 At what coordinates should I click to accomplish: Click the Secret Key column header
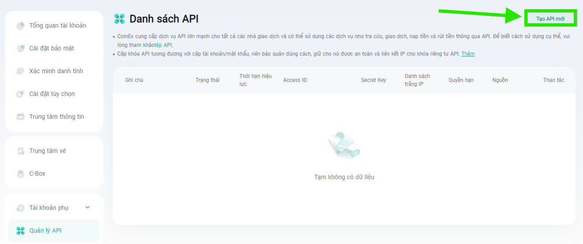click(x=373, y=80)
